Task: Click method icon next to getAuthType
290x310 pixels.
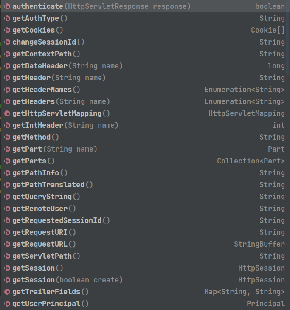Action: point(7,18)
